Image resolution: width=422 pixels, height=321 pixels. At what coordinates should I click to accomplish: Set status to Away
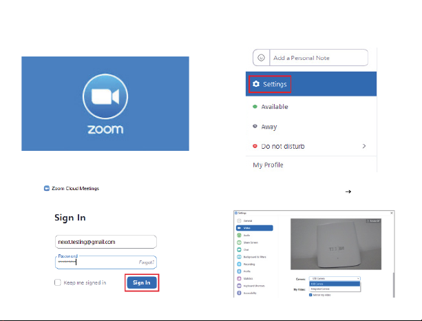click(x=269, y=127)
